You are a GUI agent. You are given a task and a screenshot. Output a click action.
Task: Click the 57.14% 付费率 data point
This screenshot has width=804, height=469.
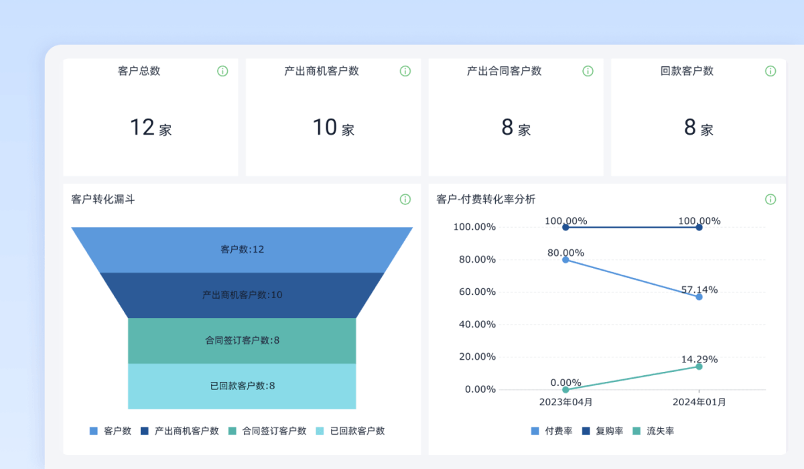click(699, 297)
